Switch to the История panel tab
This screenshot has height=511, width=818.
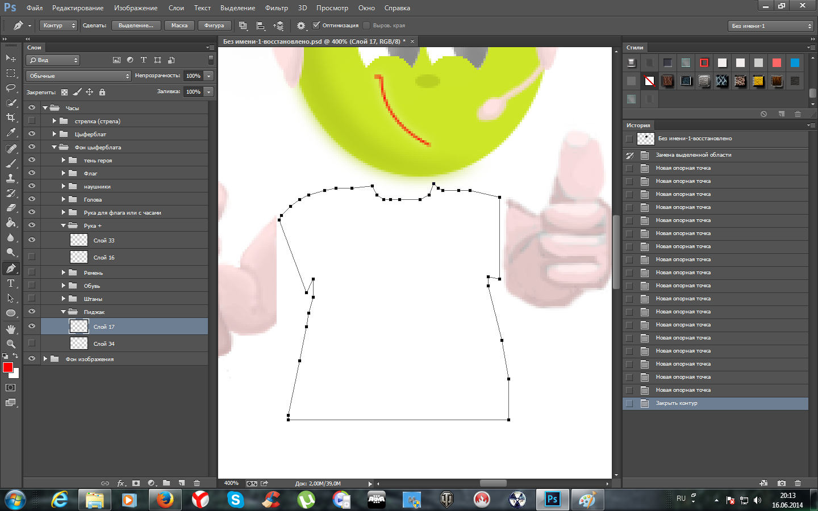coord(638,125)
